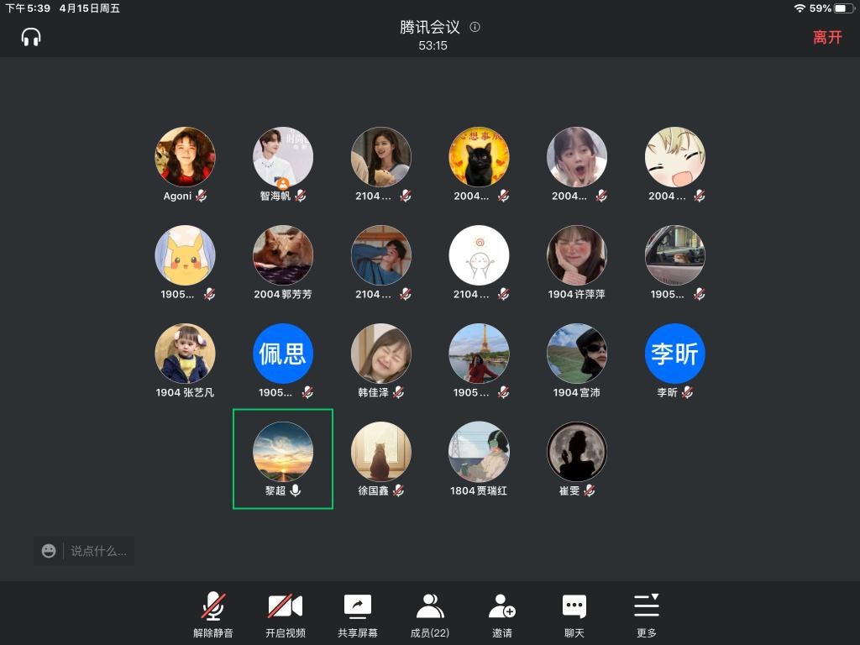Select the Agoni participant avatar
This screenshot has height=645, width=860.
pos(185,157)
